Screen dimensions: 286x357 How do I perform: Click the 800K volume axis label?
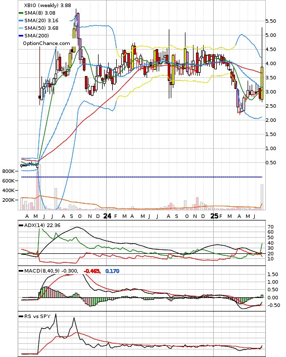pos(9,171)
